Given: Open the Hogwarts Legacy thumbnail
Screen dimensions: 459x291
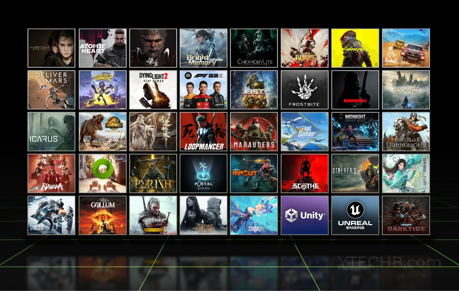Looking at the screenshot, I should coord(406,90).
